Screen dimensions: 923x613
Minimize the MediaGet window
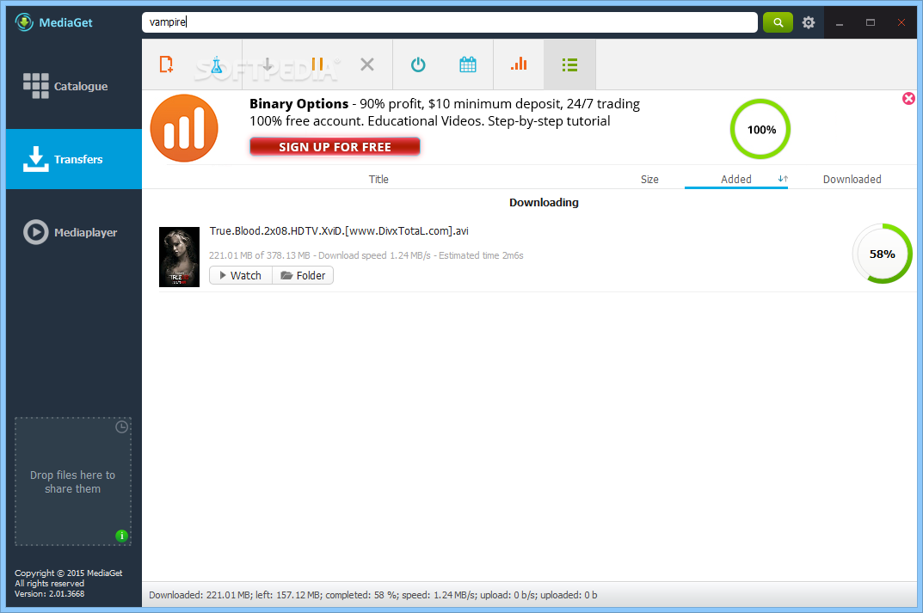[840, 22]
